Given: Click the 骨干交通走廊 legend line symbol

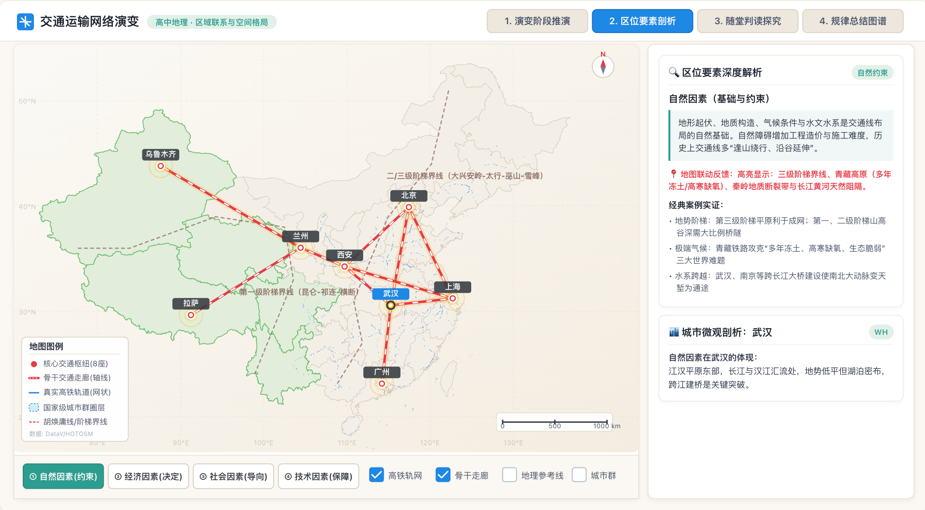Looking at the screenshot, I should pos(34,378).
